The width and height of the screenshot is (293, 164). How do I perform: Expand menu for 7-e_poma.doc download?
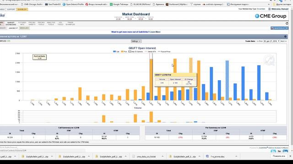click(236, 156)
